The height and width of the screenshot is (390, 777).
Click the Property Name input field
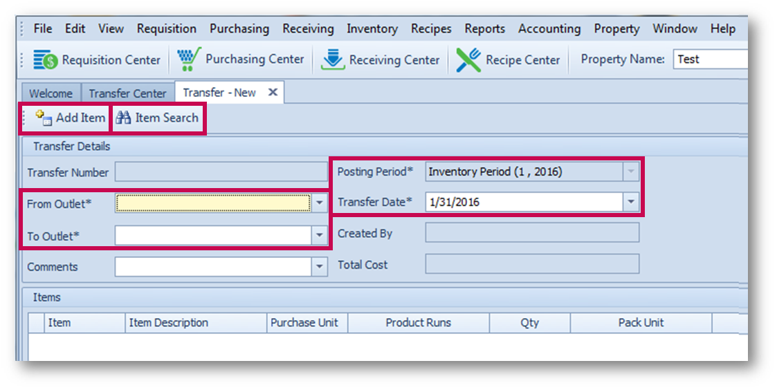[709, 59]
